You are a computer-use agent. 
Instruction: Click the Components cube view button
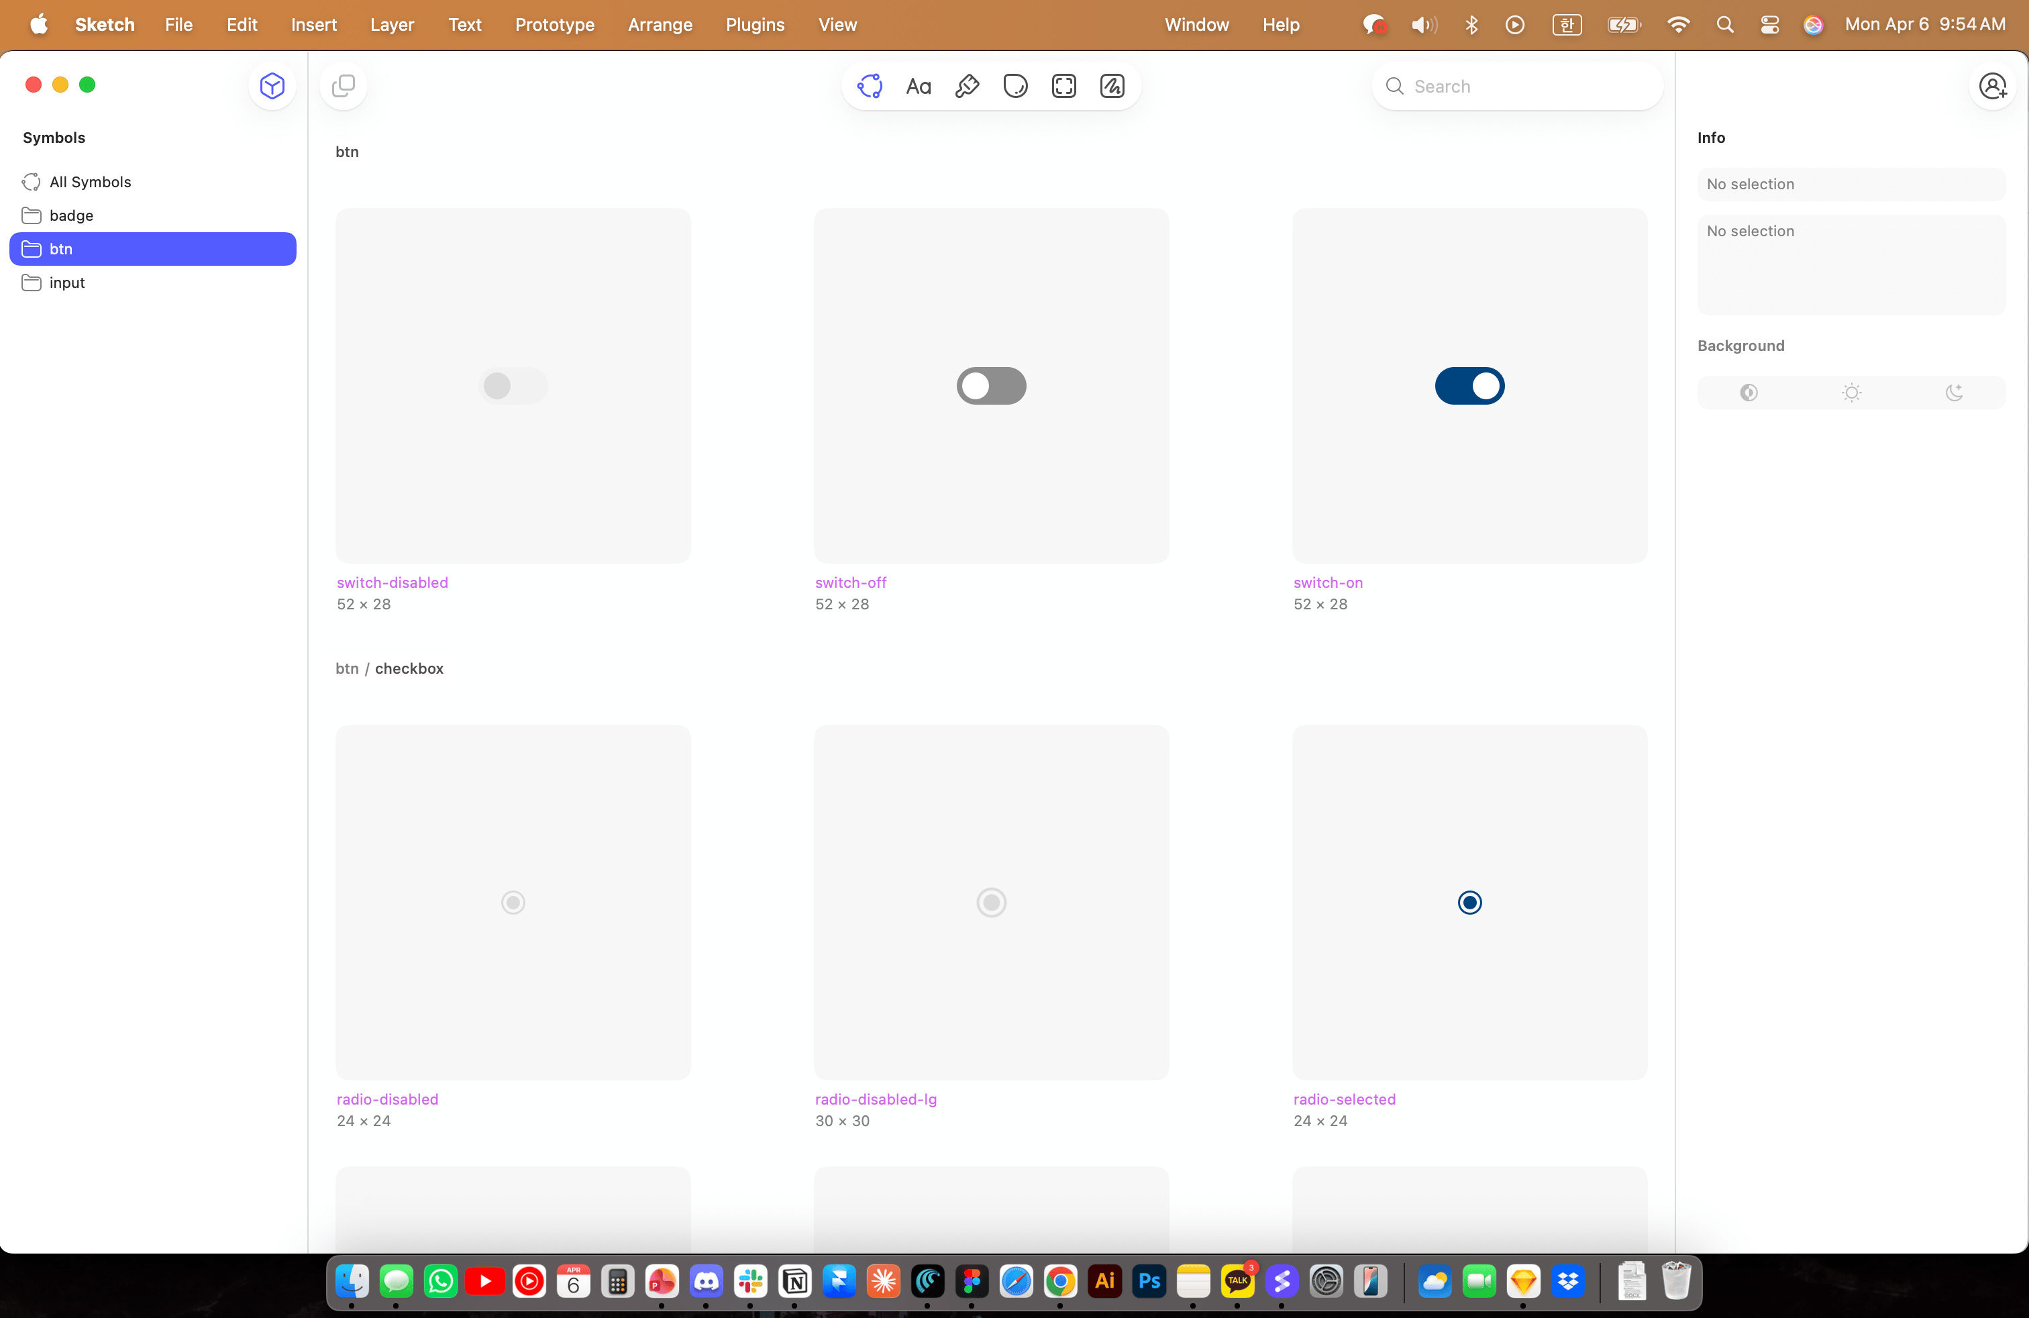(272, 86)
